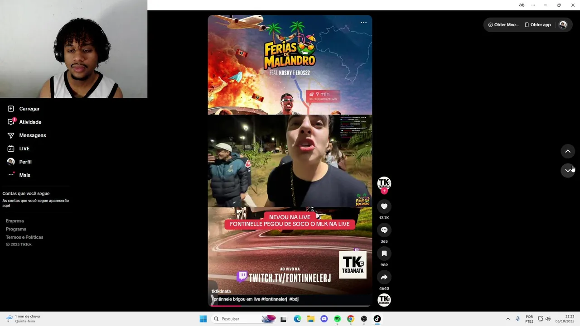Open the #bdj hashtag
The width and height of the screenshot is (580, 326).
pos(294,299)
